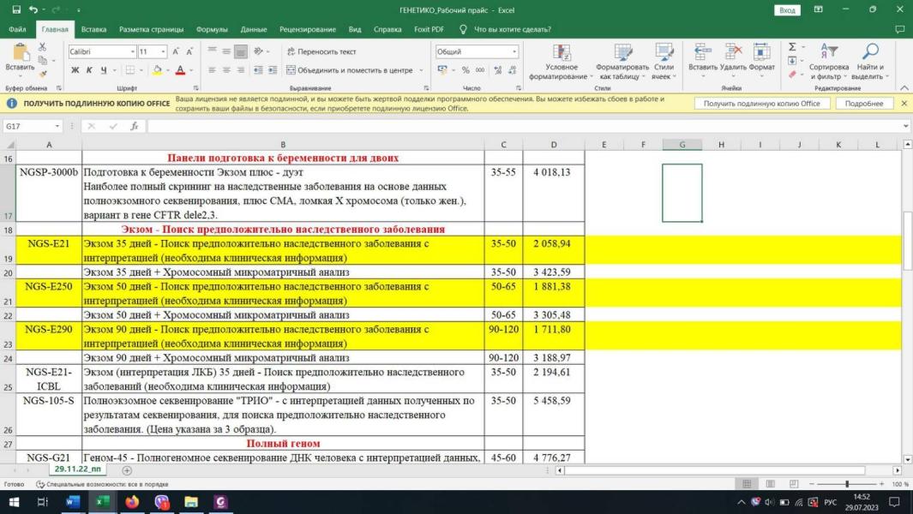Click the Save icon in quick access toolbar

click(x=16, y=9)
